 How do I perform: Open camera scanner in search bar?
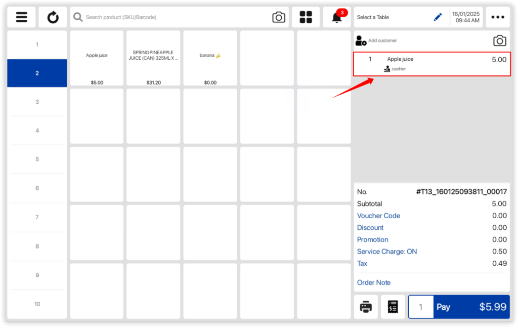coord(279,17)
